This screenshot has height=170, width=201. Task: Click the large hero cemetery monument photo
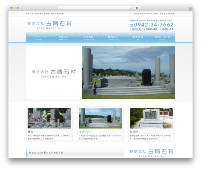[x=128, y=72]
